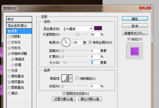Enable the 颜色叠加 checkbox
The height and width of the screenshot is (108, 159).
[x=9, y=76]
